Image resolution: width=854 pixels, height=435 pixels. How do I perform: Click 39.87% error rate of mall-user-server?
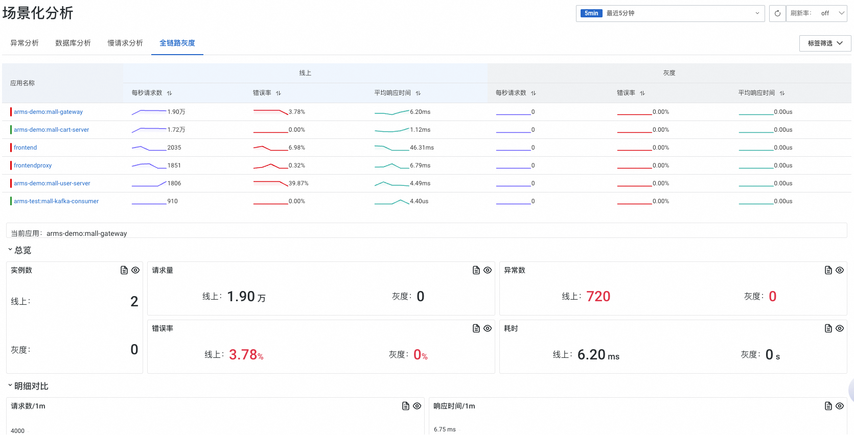[298, 183]
